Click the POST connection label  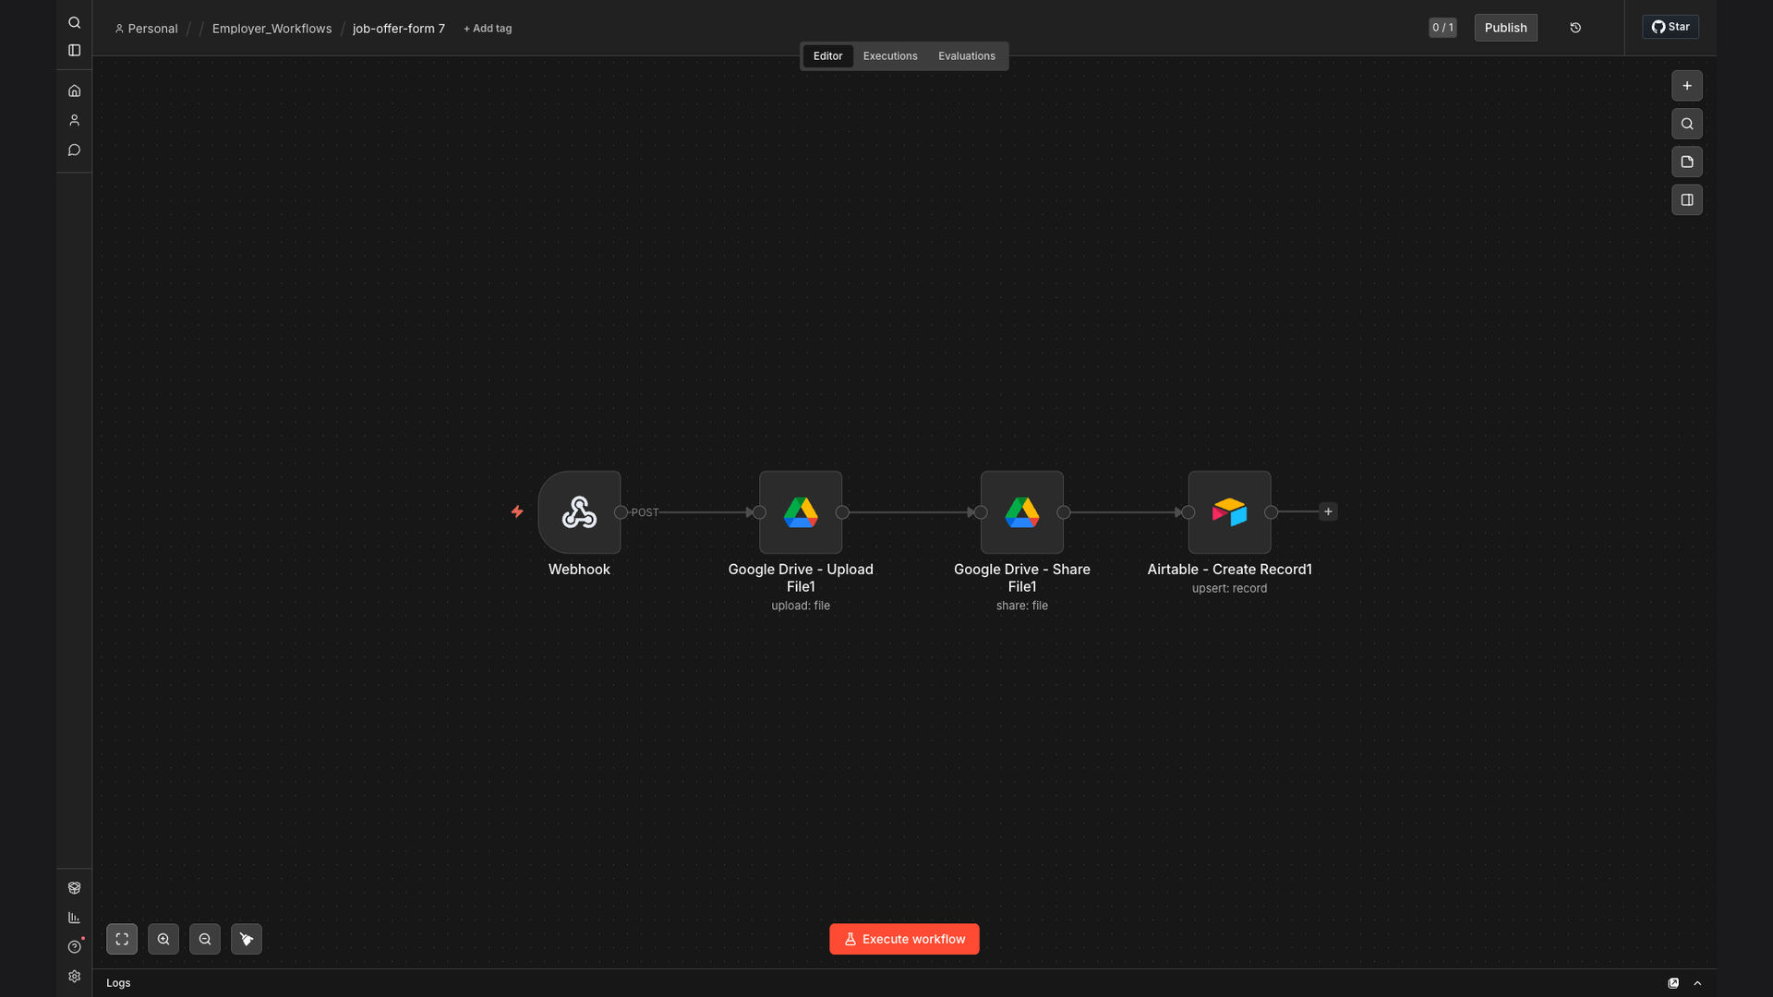click(x=645, y=512)
